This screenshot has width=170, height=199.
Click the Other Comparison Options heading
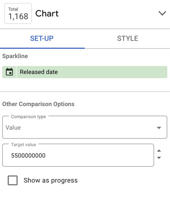(38, 104)
